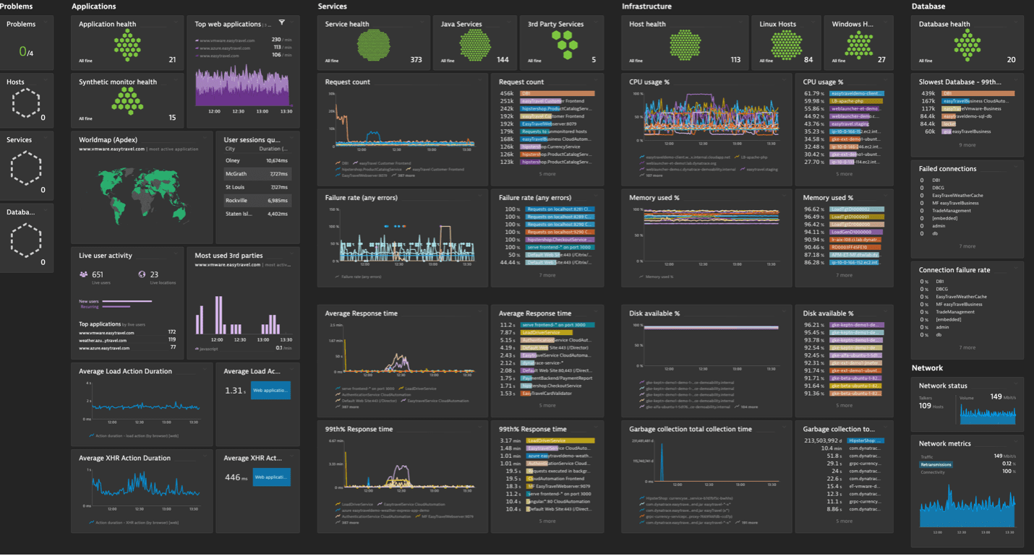The image size is (1034, 556).
Task: Click the Live locations globe icon
Action: (x=142, y=274)
